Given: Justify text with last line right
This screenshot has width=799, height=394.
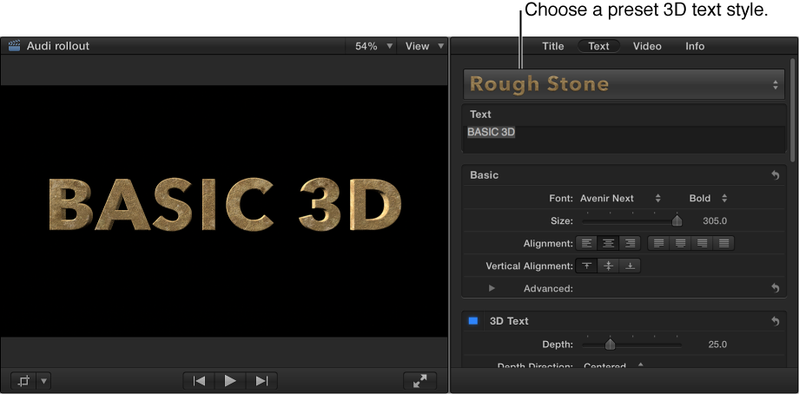Looking at the screenshot, I should pyautogui.click(x=703, y=243).
